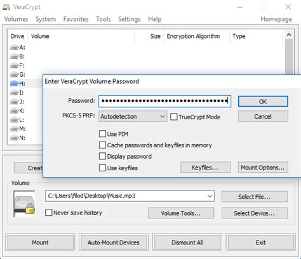The image size is (301, 259).
Task: Open the System menu
Action: pyautogui.click(x=46, y=19)
